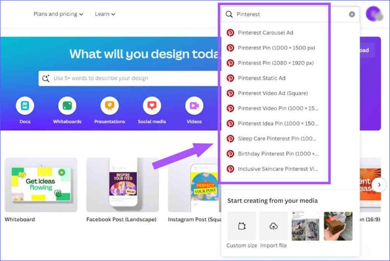Select the Sleep Care Pinterest Pin result

pos(276,138)
